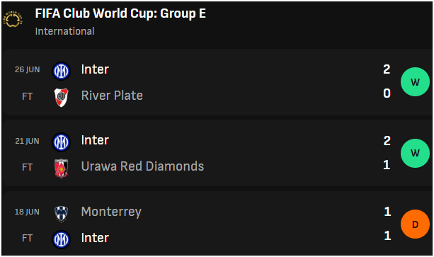Open Urawa Red Diamonds team name

click(142, 166)
